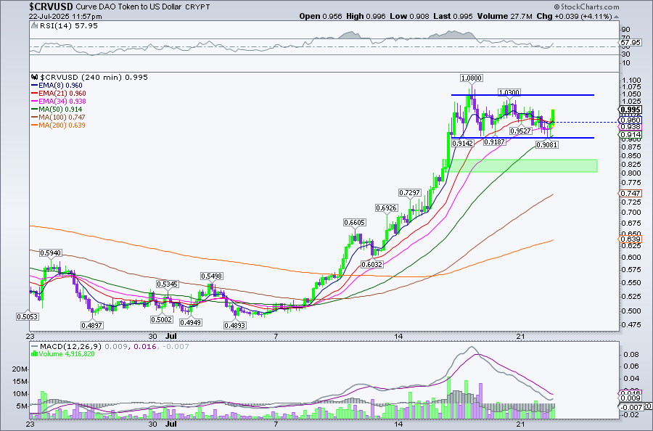653x431 pixels.
Task: Click the 0.5940 high price label
Action: (x=50, y=253)
